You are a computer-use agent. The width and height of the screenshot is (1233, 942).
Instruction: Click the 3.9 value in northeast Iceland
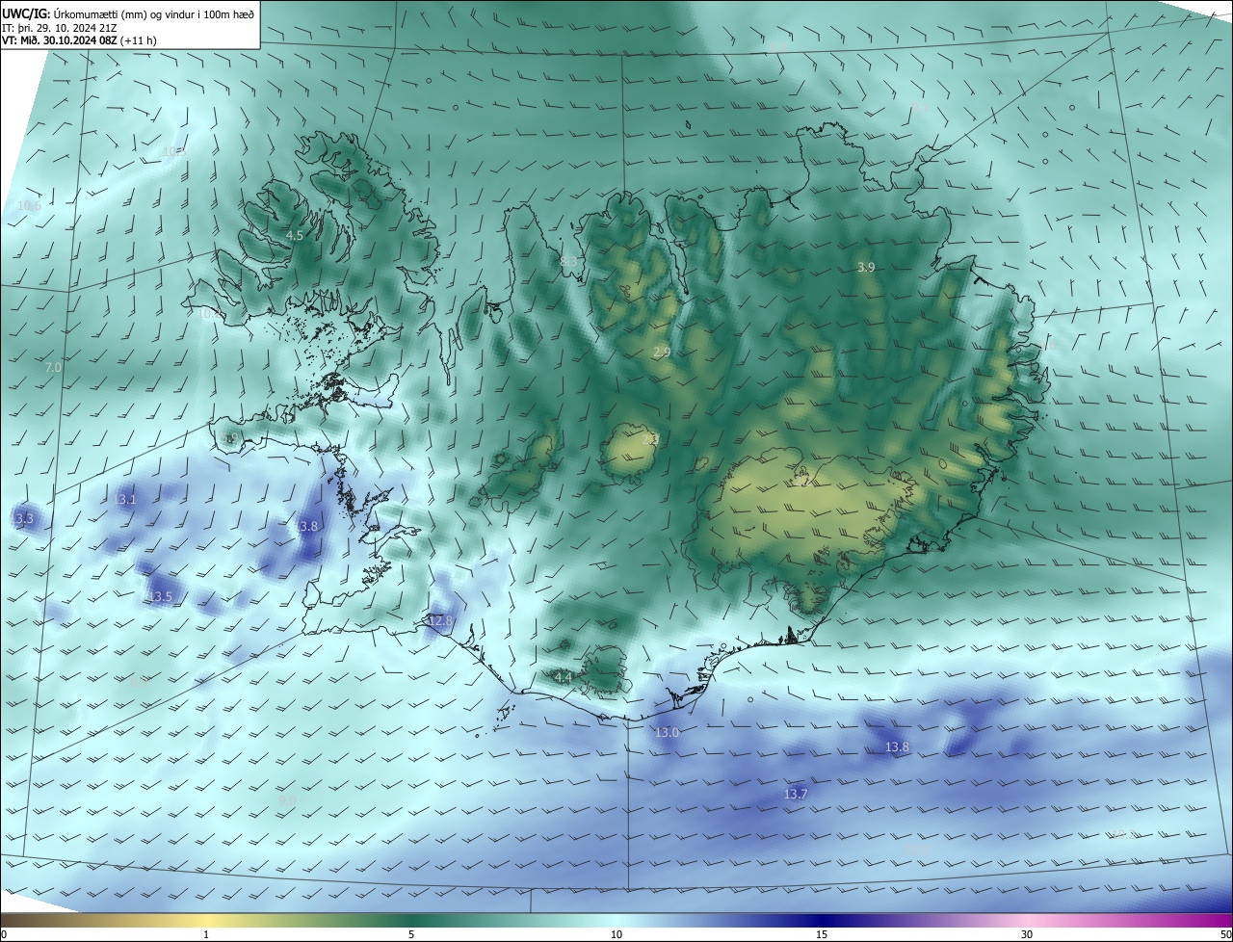tap(866, 267)
